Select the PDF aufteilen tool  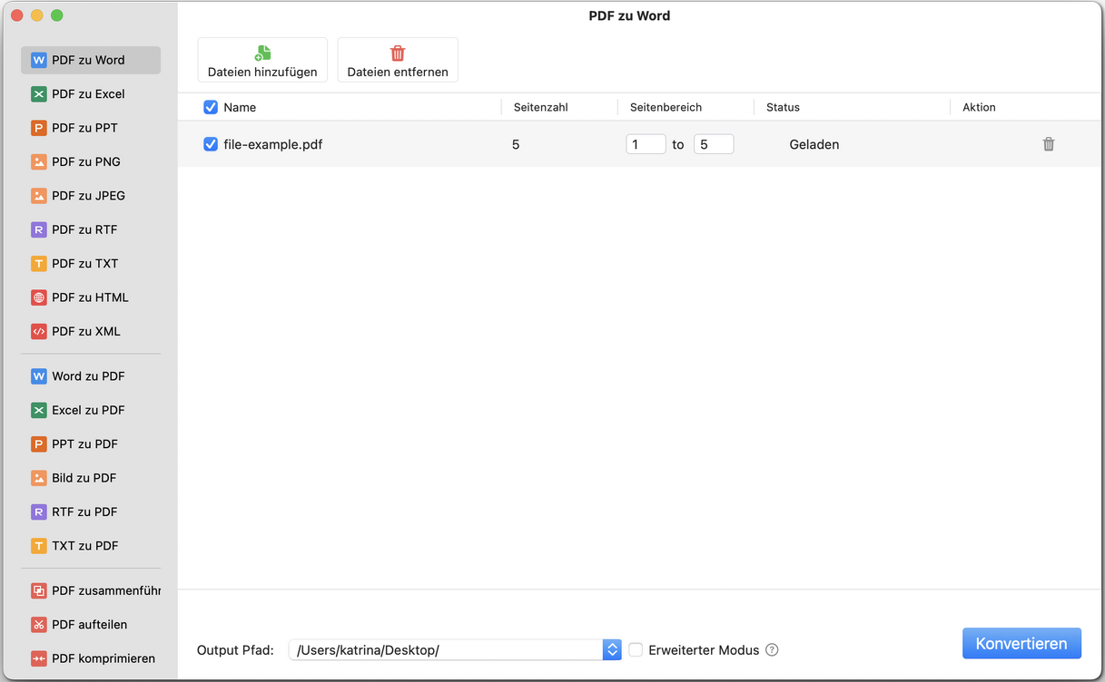[86, 624]
